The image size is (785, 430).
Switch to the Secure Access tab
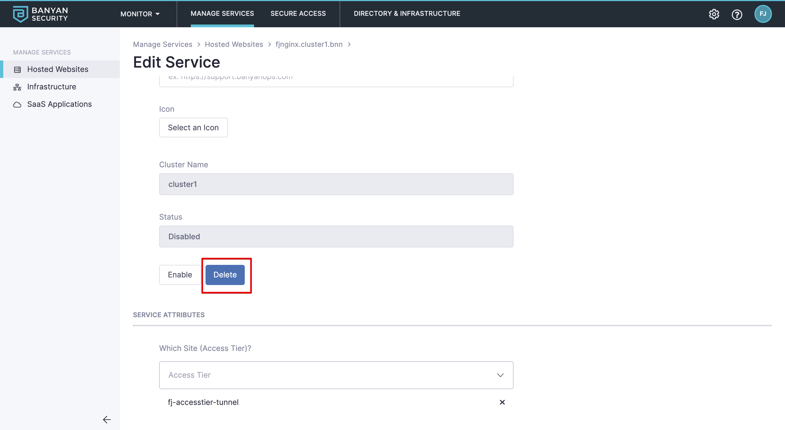tap(298, 14)
